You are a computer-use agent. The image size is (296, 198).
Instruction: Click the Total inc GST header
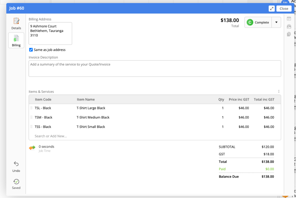[264, 99]
